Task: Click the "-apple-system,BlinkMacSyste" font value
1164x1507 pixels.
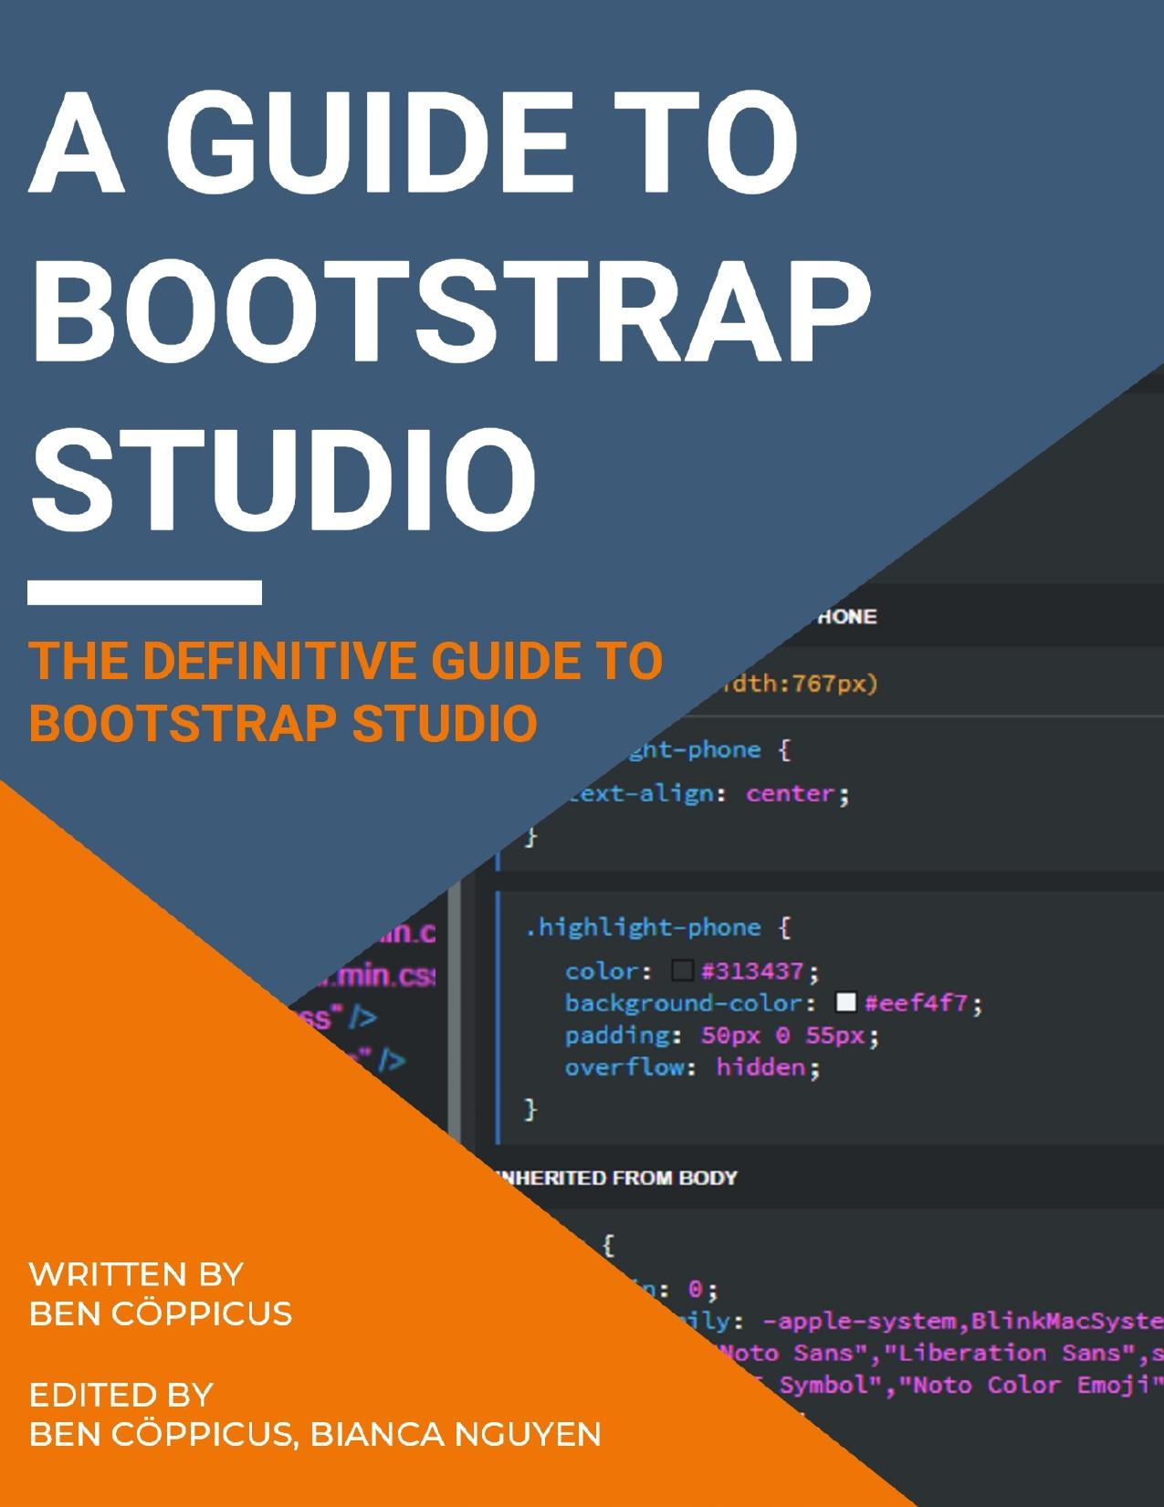Action: (x=963, y=1321)
